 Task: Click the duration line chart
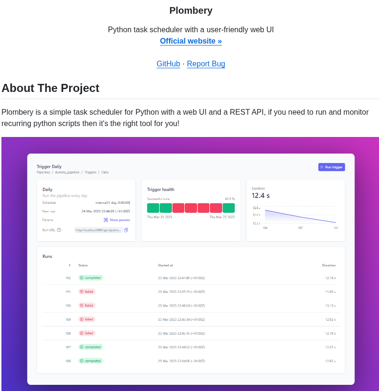click(300, 216)
